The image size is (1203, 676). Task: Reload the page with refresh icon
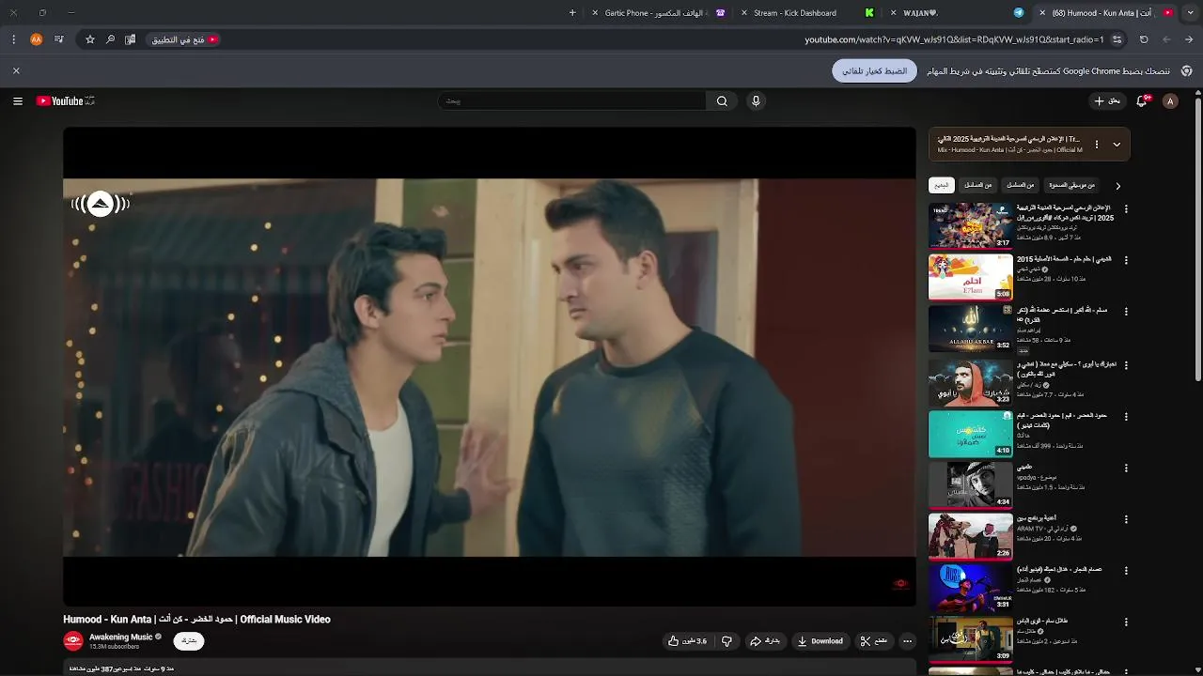point(1144,39)
